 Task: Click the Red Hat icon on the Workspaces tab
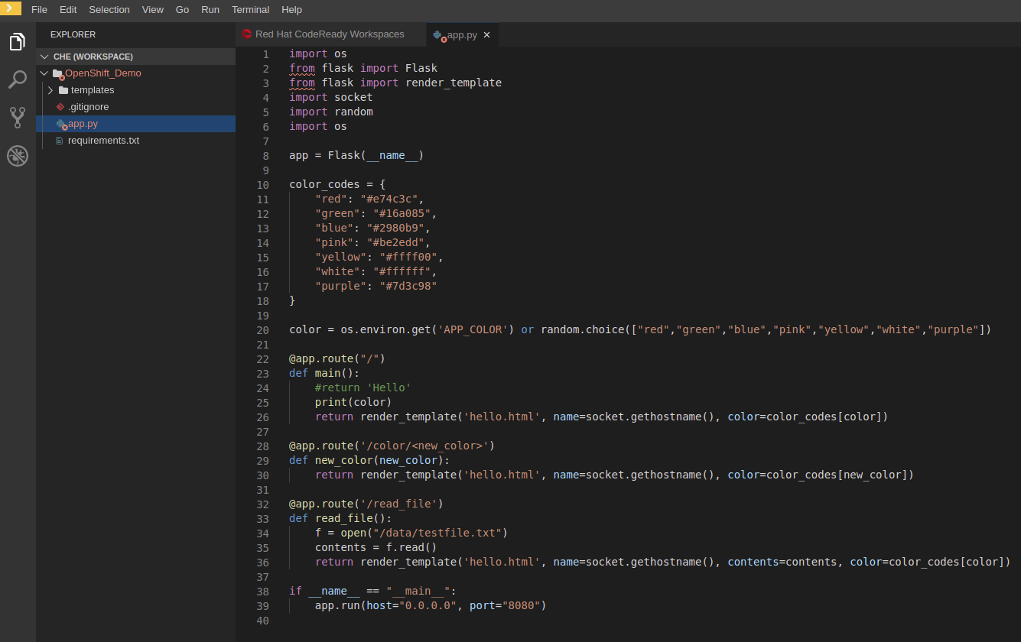pyautogui.click(x=246, y=34)
